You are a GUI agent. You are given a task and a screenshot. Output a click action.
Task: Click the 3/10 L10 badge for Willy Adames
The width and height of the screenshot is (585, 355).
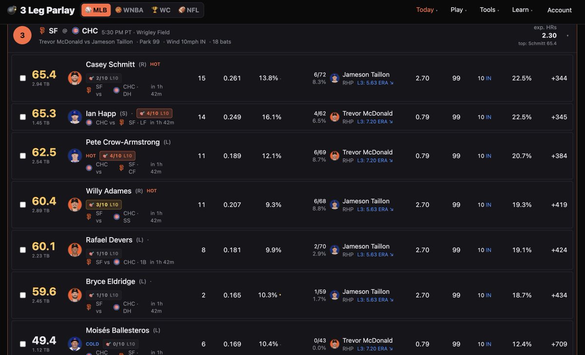pos(104,204)
